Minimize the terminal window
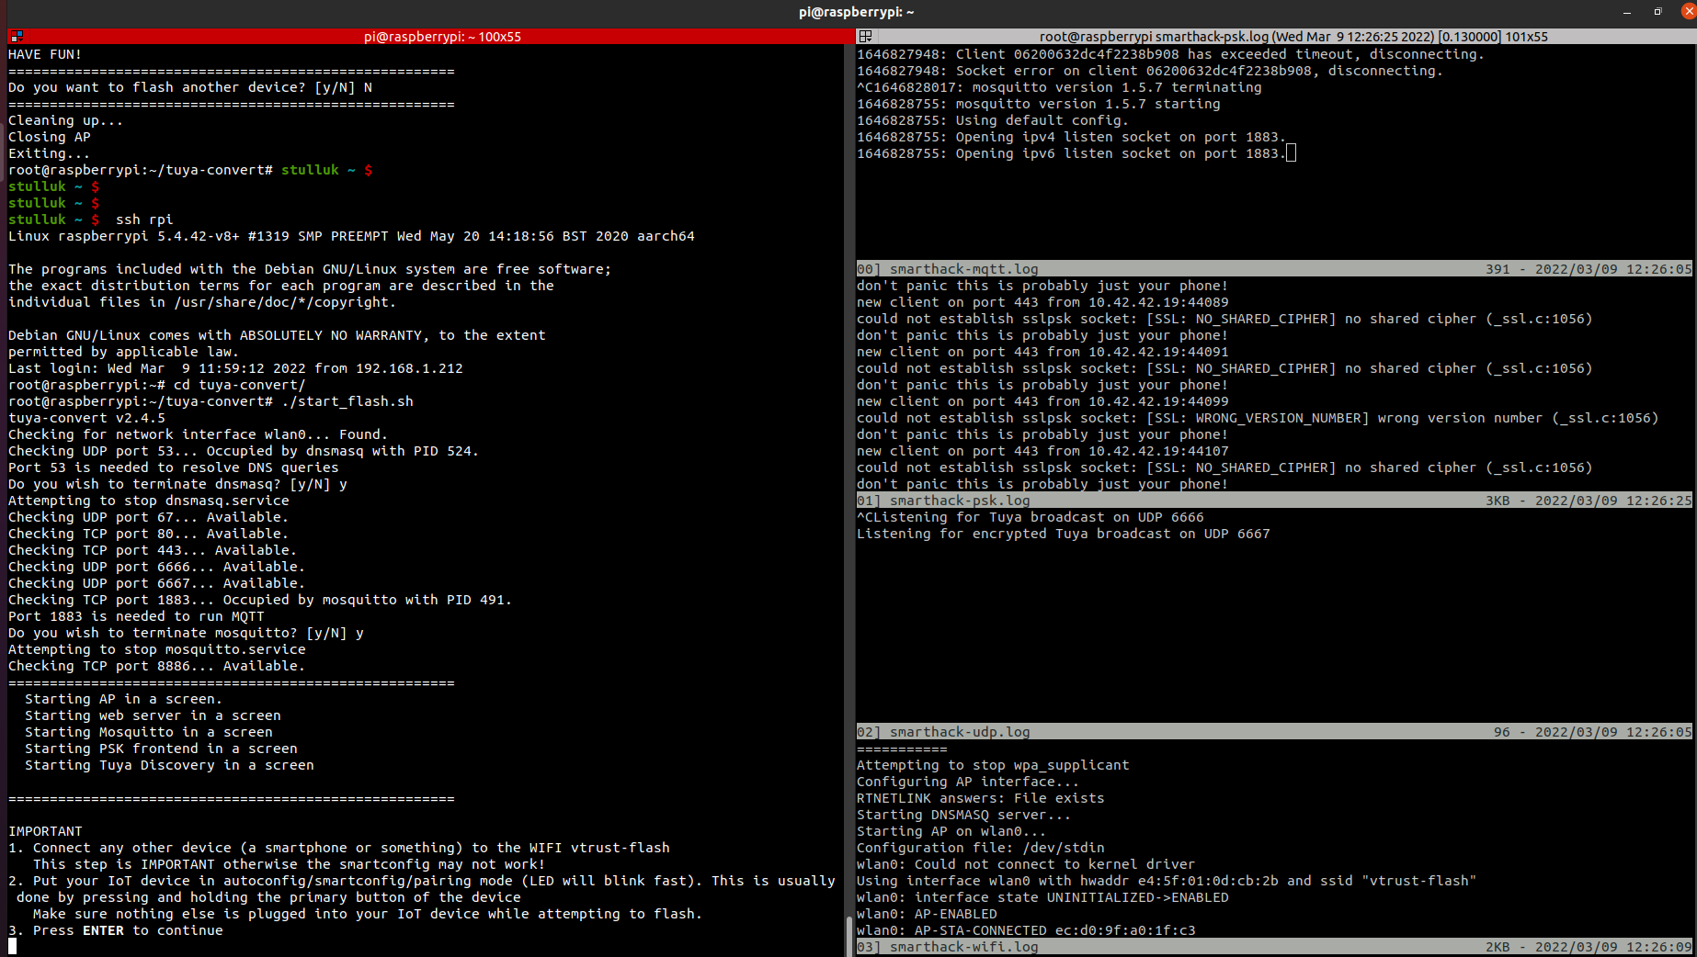Viewport: 1697px width, 957px height. tap(1627, 12)
